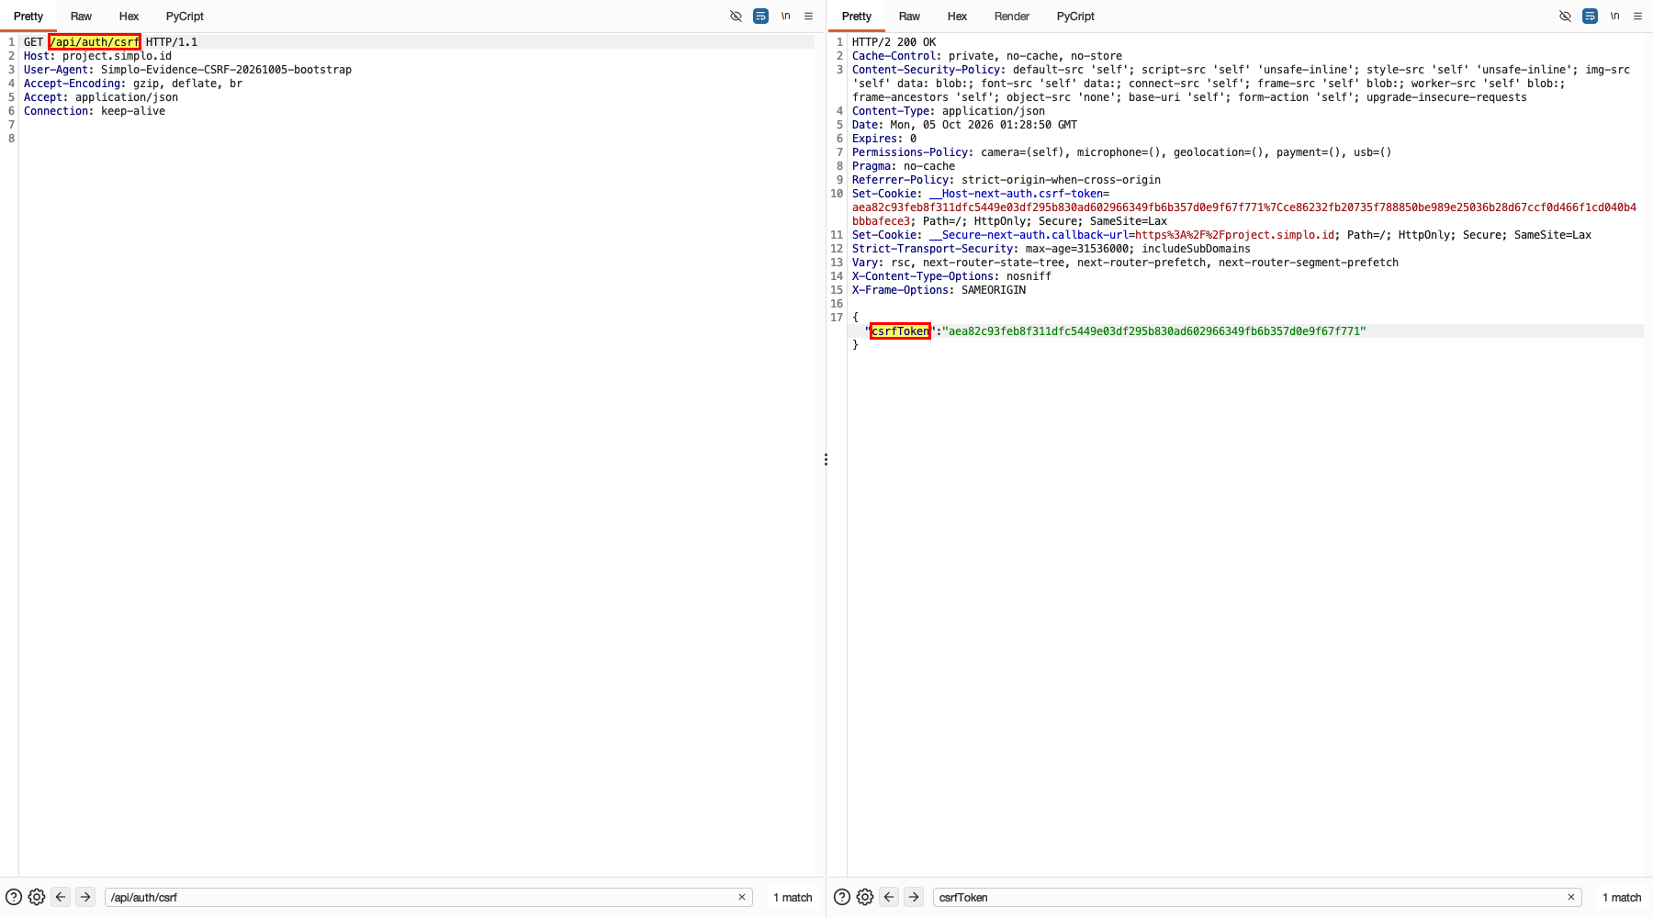Viewport: 1653px width, 918px height.
Task: Click the Permissions-Policy header line
Action: (x=1121, y=152)
